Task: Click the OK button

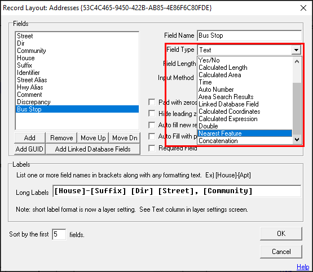Action: [281, 234]
